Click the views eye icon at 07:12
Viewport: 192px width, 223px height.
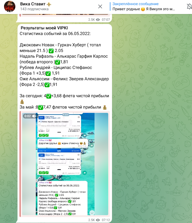click(x=98, y=220)
